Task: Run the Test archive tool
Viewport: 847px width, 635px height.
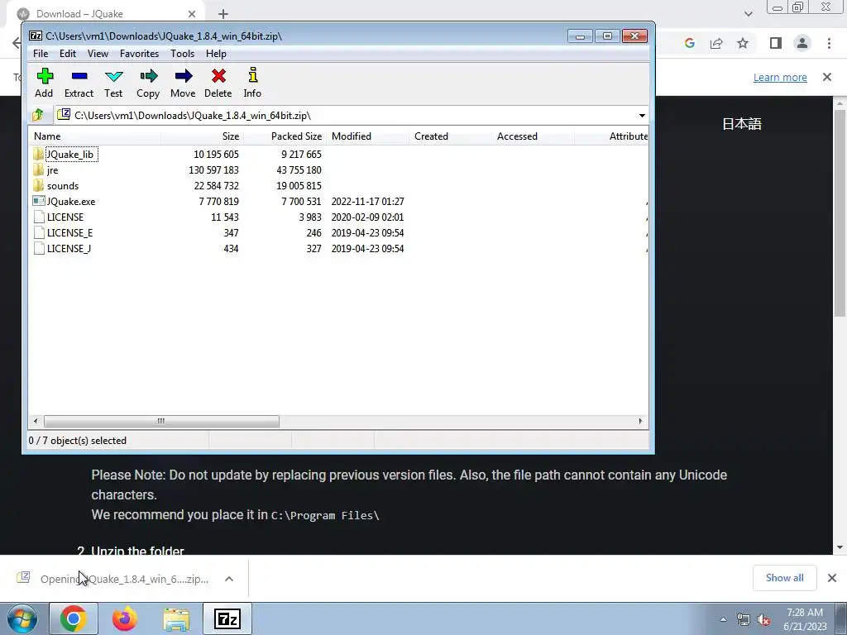Action: [x=113, y=76]
